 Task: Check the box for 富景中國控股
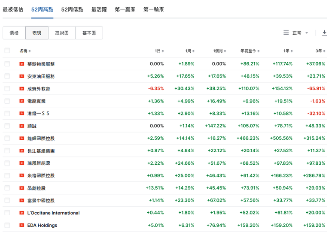(7, 200)
